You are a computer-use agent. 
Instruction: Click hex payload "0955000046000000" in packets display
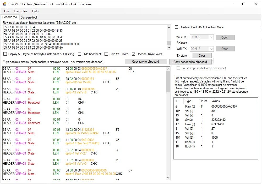(94, 170)
